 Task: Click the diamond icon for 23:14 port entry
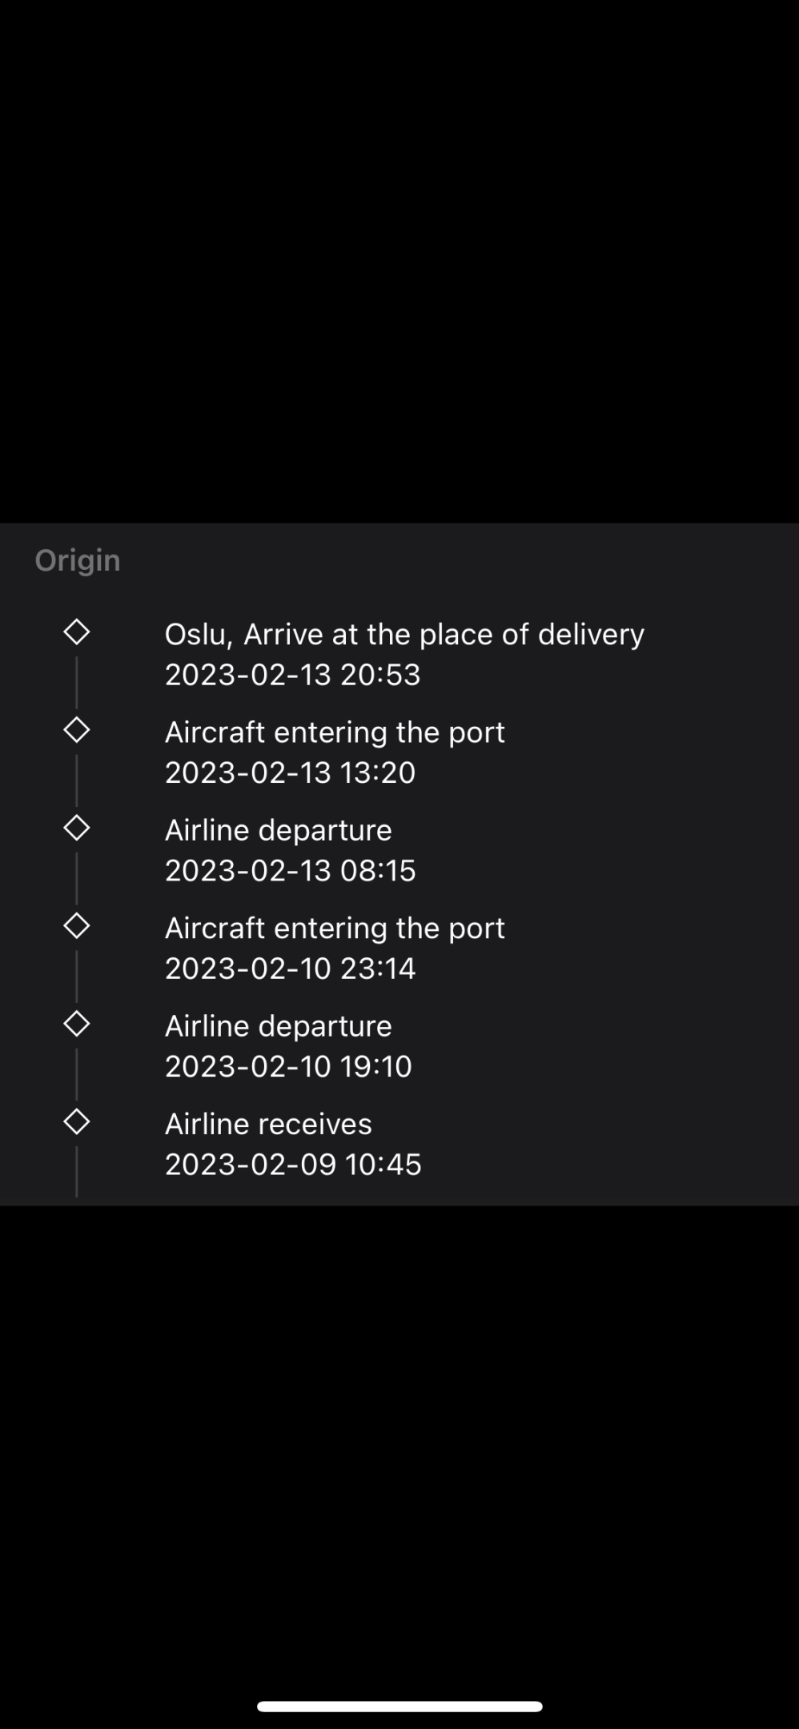[76, 926]
